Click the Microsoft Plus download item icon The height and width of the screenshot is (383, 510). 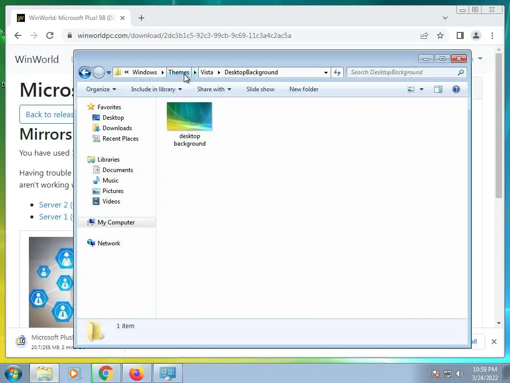point(21,341)
